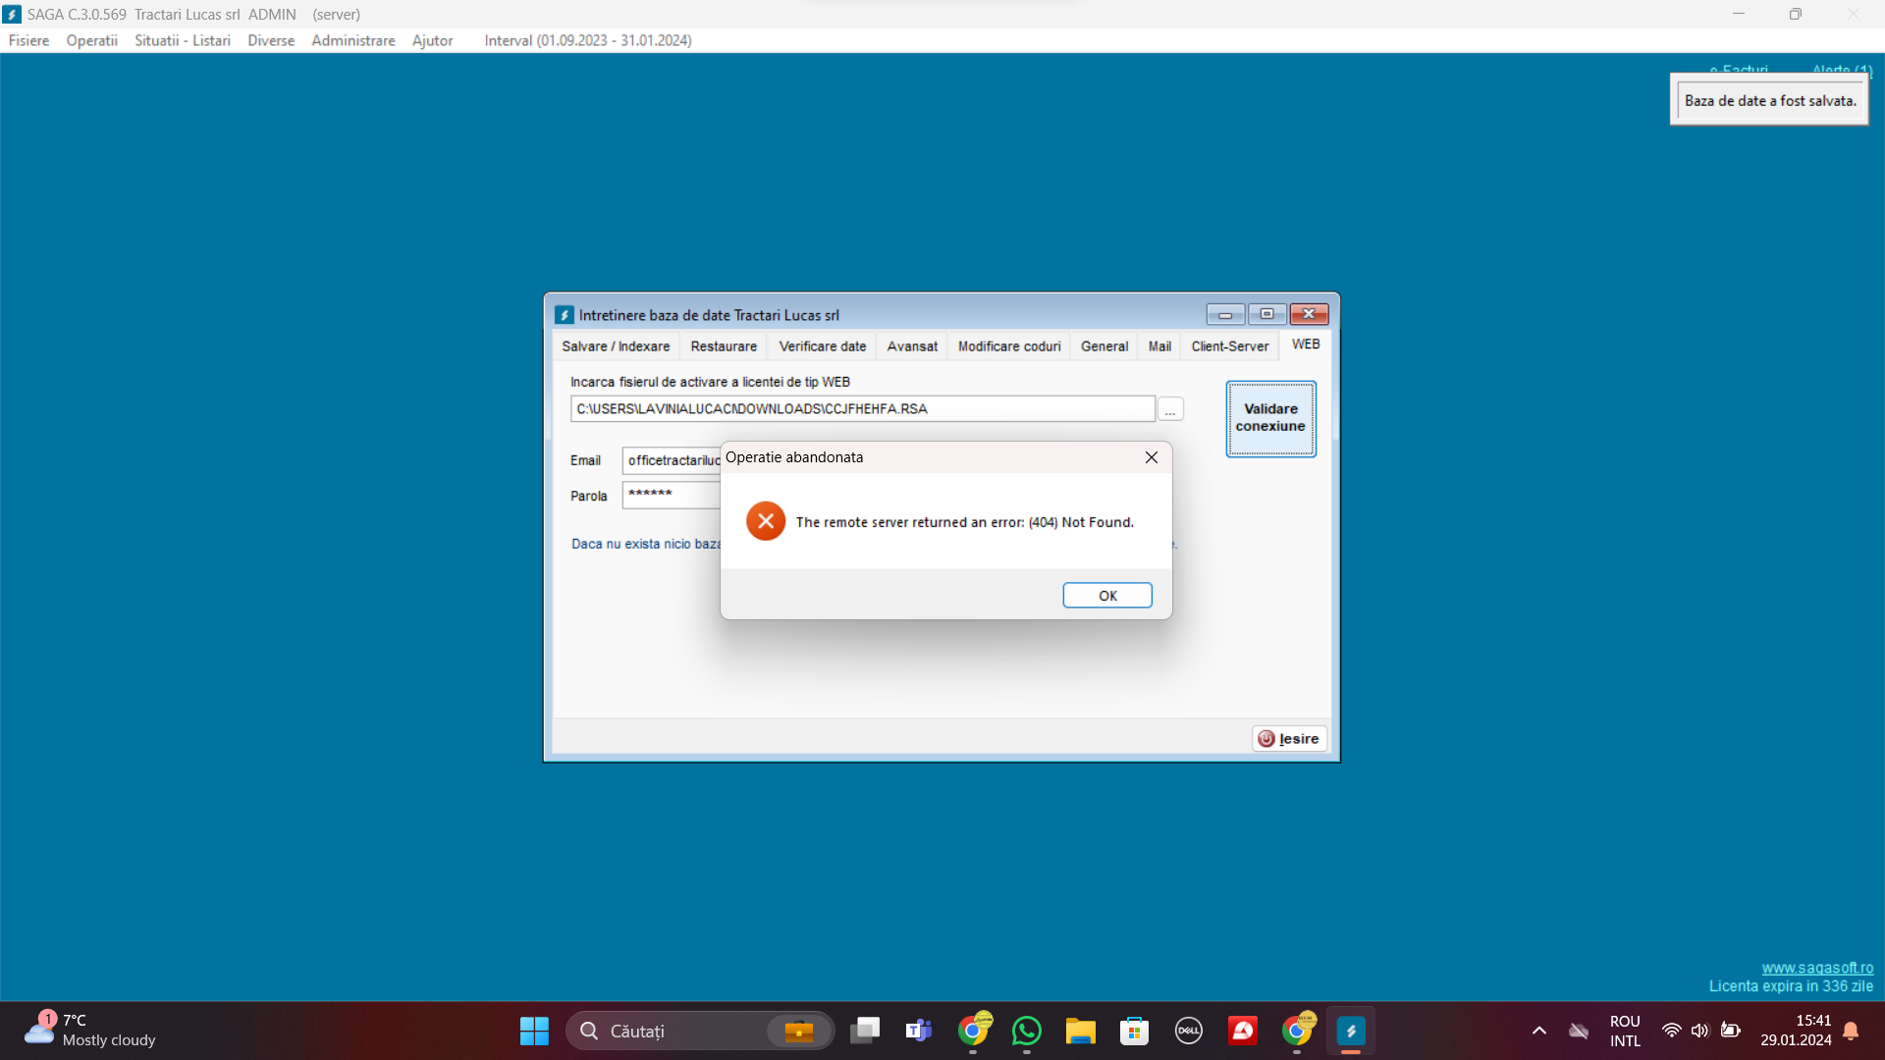This screenshot has width=1885, height=1060.
Task: Select the Modificare coduri tab
Action: coord(1009,346)
